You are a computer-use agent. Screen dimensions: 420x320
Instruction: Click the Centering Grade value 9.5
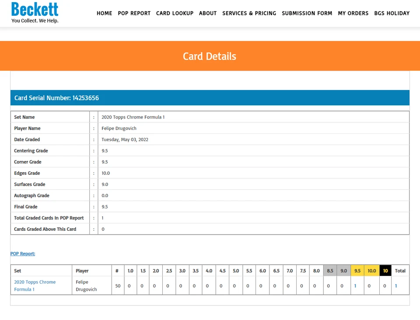105,151
